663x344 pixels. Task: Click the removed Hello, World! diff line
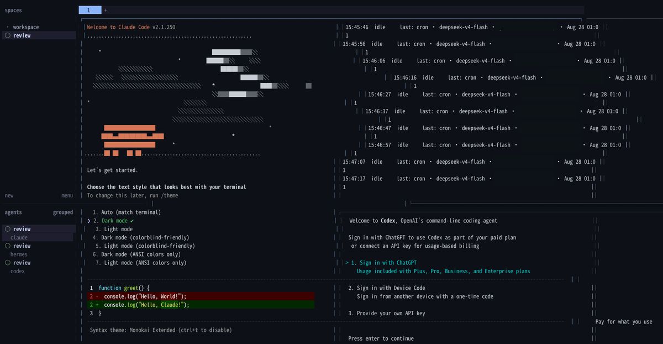(202, 296)
